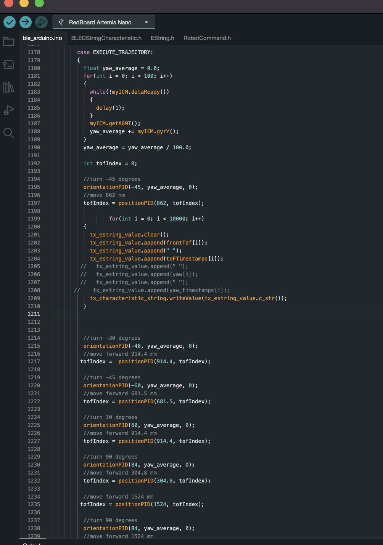This screenshot has height=545, width=383.
Task: Click 'tx_estring_value.append(frontTof[i]);' line
Action: (148, 243)
